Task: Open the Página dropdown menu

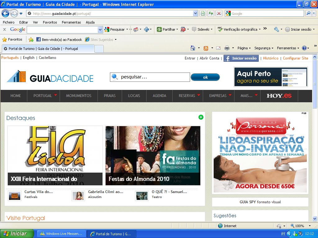Action: [244, 48]
